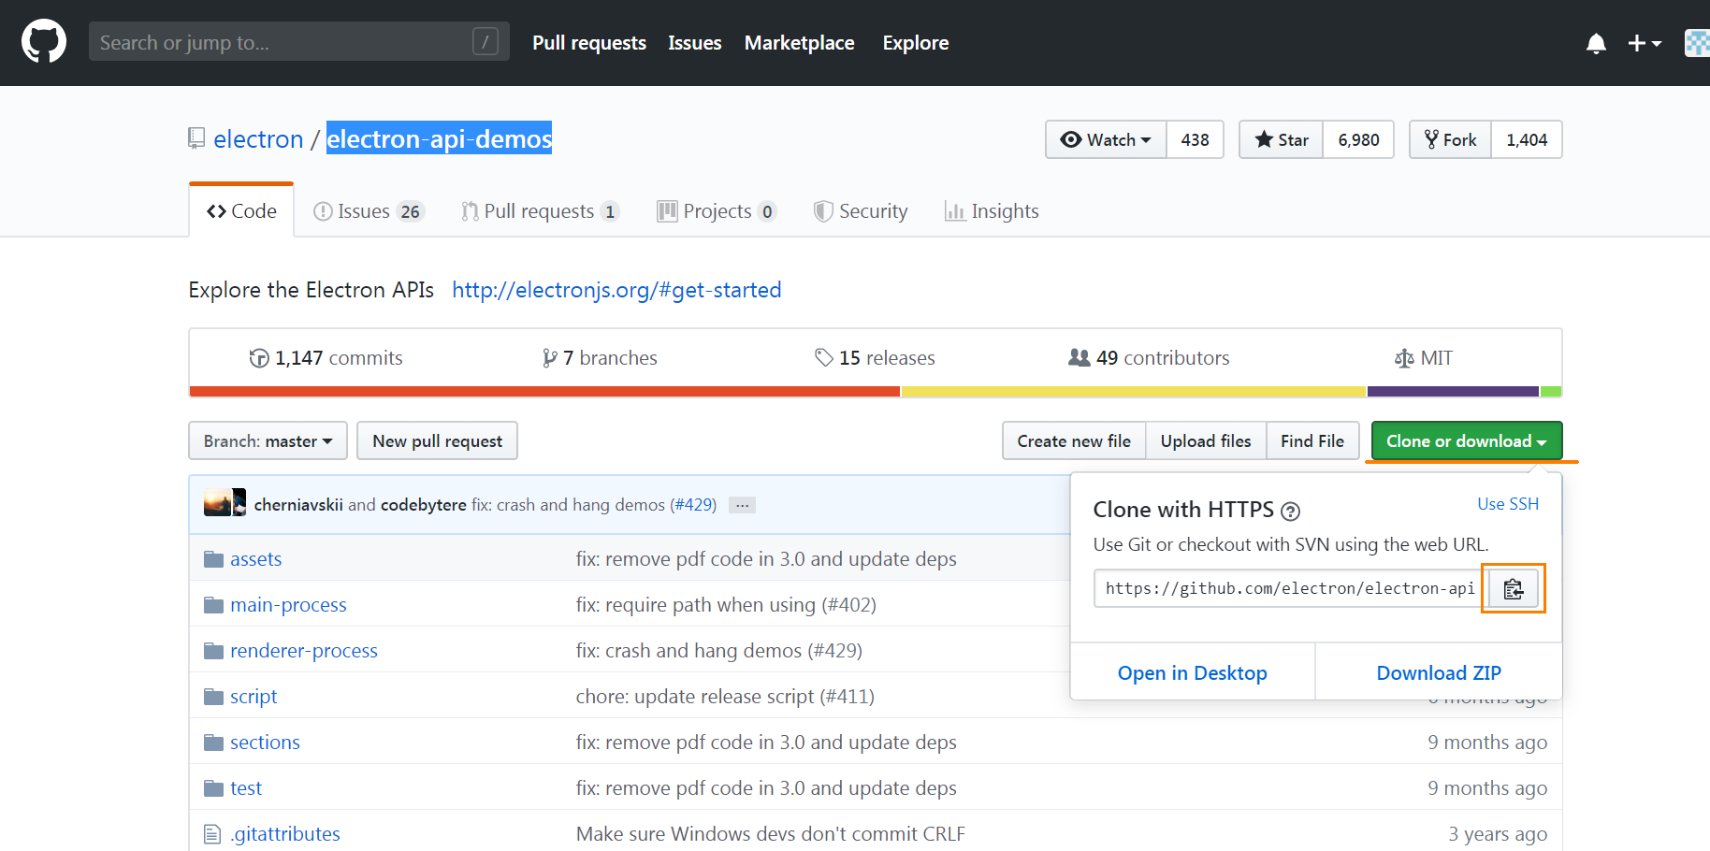
Task: Click the purple language bar segment
Action: tap(1453, 392)
